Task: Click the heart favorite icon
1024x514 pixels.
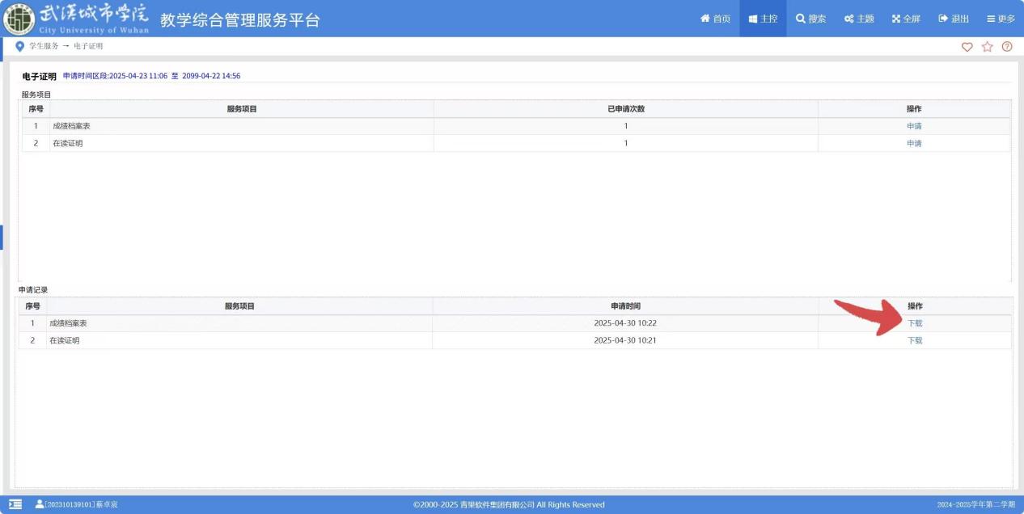Action: 967,47
